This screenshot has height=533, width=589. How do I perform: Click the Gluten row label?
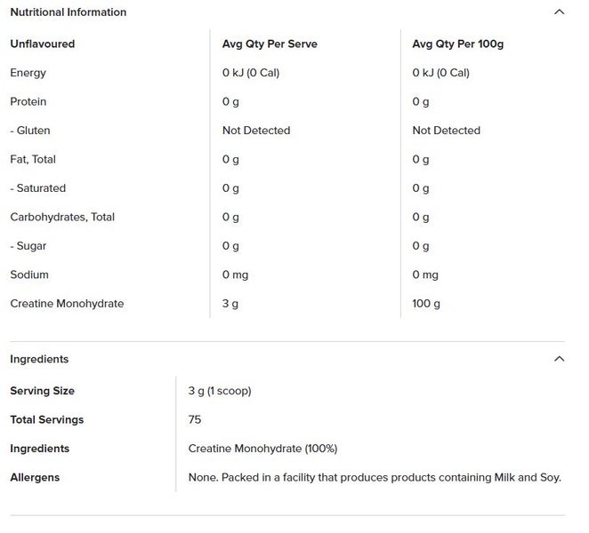[x=30, y=131]
